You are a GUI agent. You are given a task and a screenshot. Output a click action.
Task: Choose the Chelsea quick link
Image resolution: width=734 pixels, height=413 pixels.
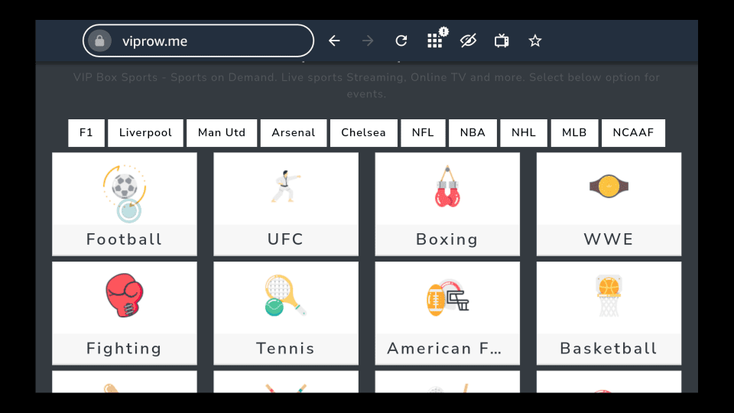(364, 133)
